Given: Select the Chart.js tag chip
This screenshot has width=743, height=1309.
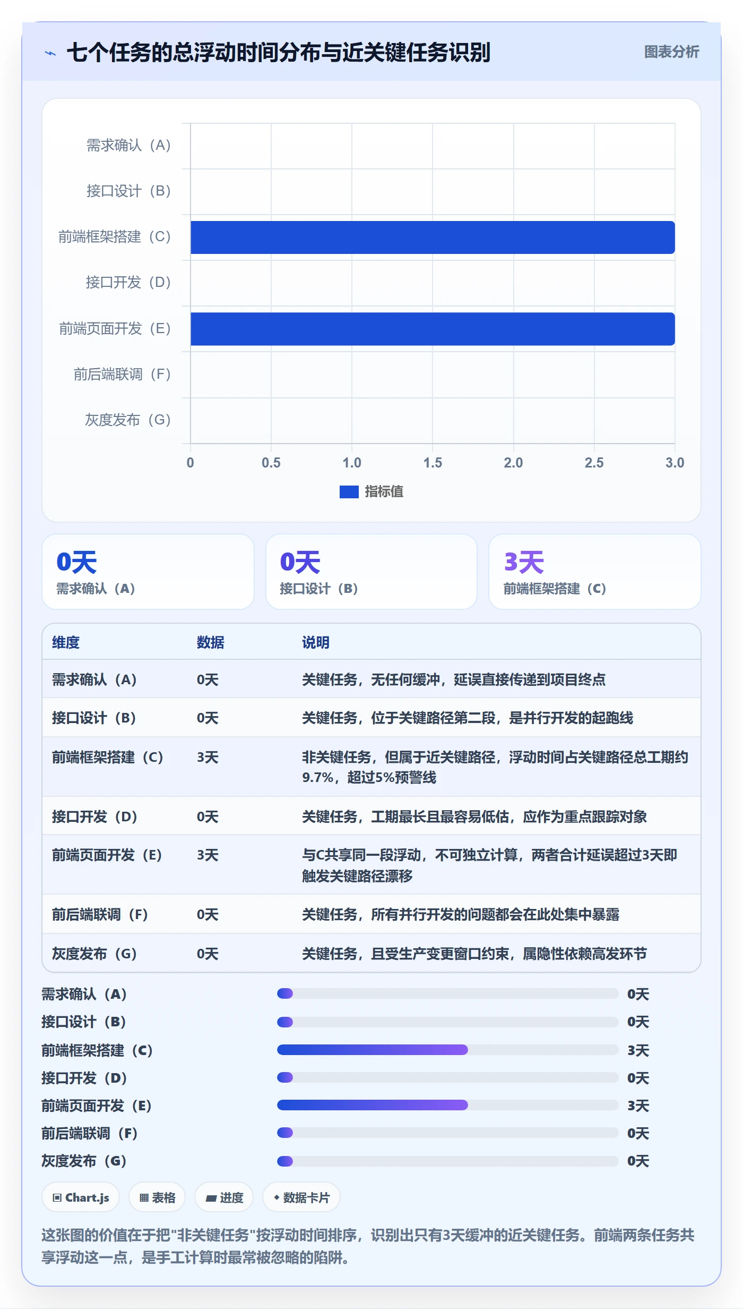Looking at the screenshot, I should pos(81,1197).
